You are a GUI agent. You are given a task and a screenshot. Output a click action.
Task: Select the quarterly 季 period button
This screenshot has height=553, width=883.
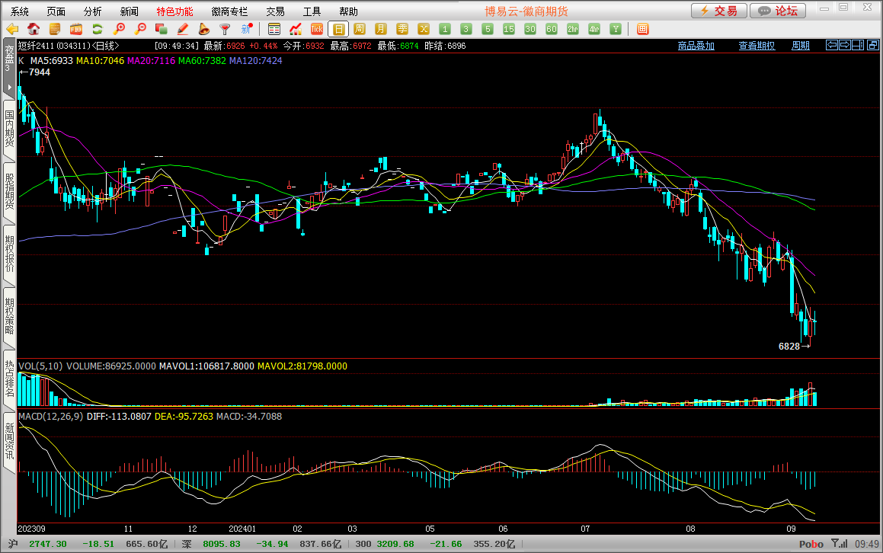(x=402, y=29)
